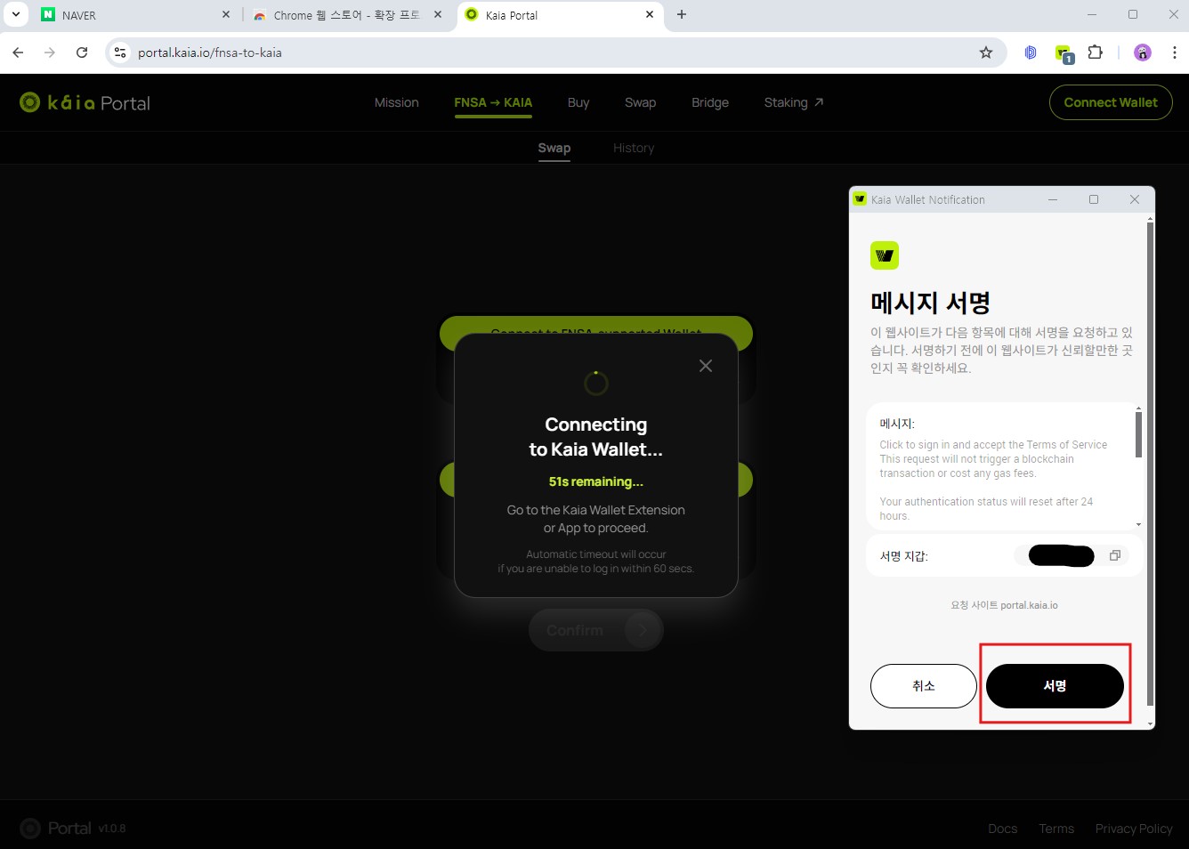Screen dimensions: 1189x849
Task: Go forward in browser history
Action: coord(50,53)
